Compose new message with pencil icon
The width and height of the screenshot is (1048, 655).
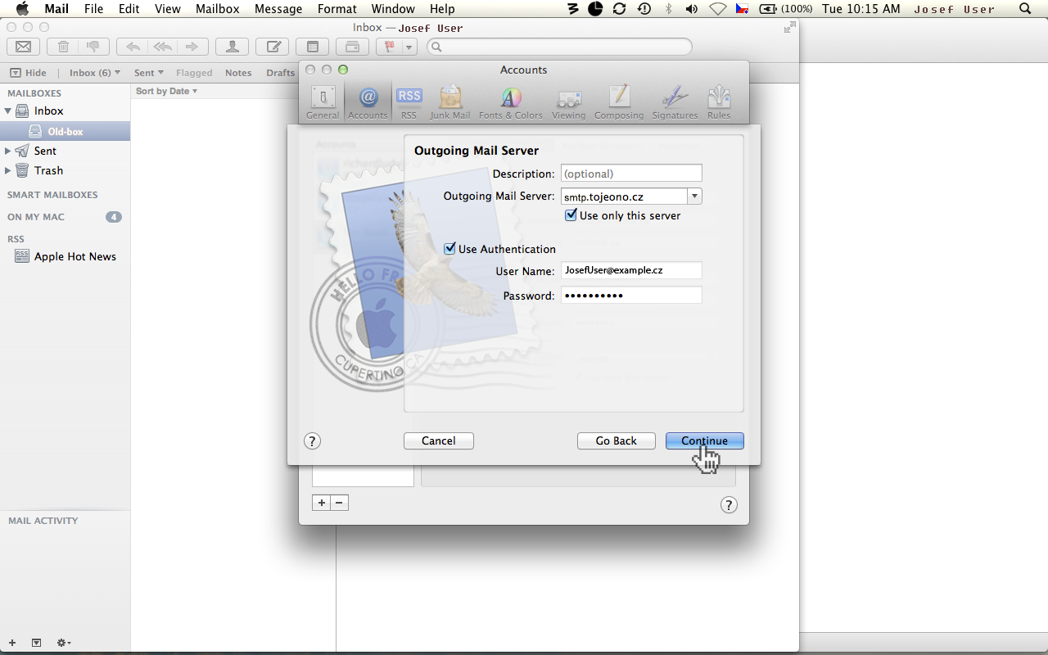pyautogui.click(x=272, y=47)
